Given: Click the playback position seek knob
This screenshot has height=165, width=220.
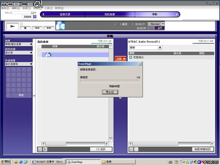Looking at the screenshot, I should pos(21,24).
